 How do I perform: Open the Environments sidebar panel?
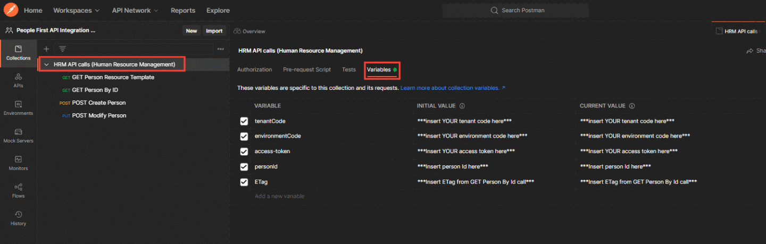pyautogui.click(x=18, y=108)
